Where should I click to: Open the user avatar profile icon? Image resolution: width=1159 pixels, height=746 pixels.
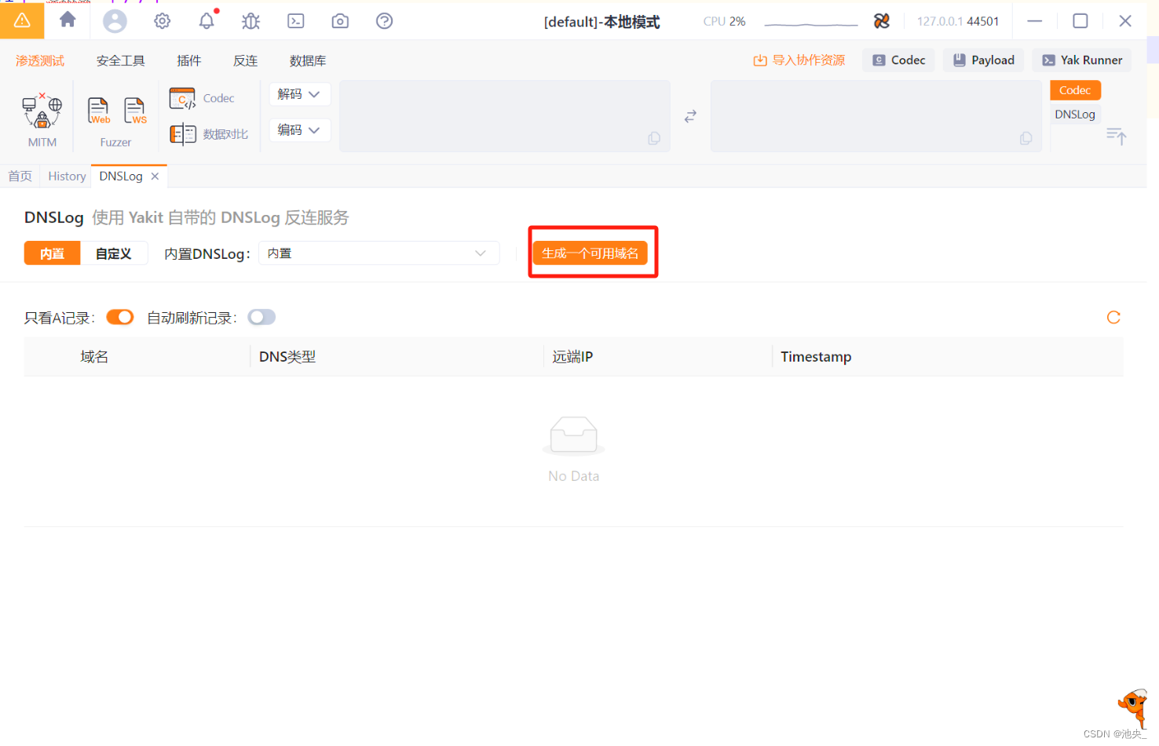tap(115, 20)
